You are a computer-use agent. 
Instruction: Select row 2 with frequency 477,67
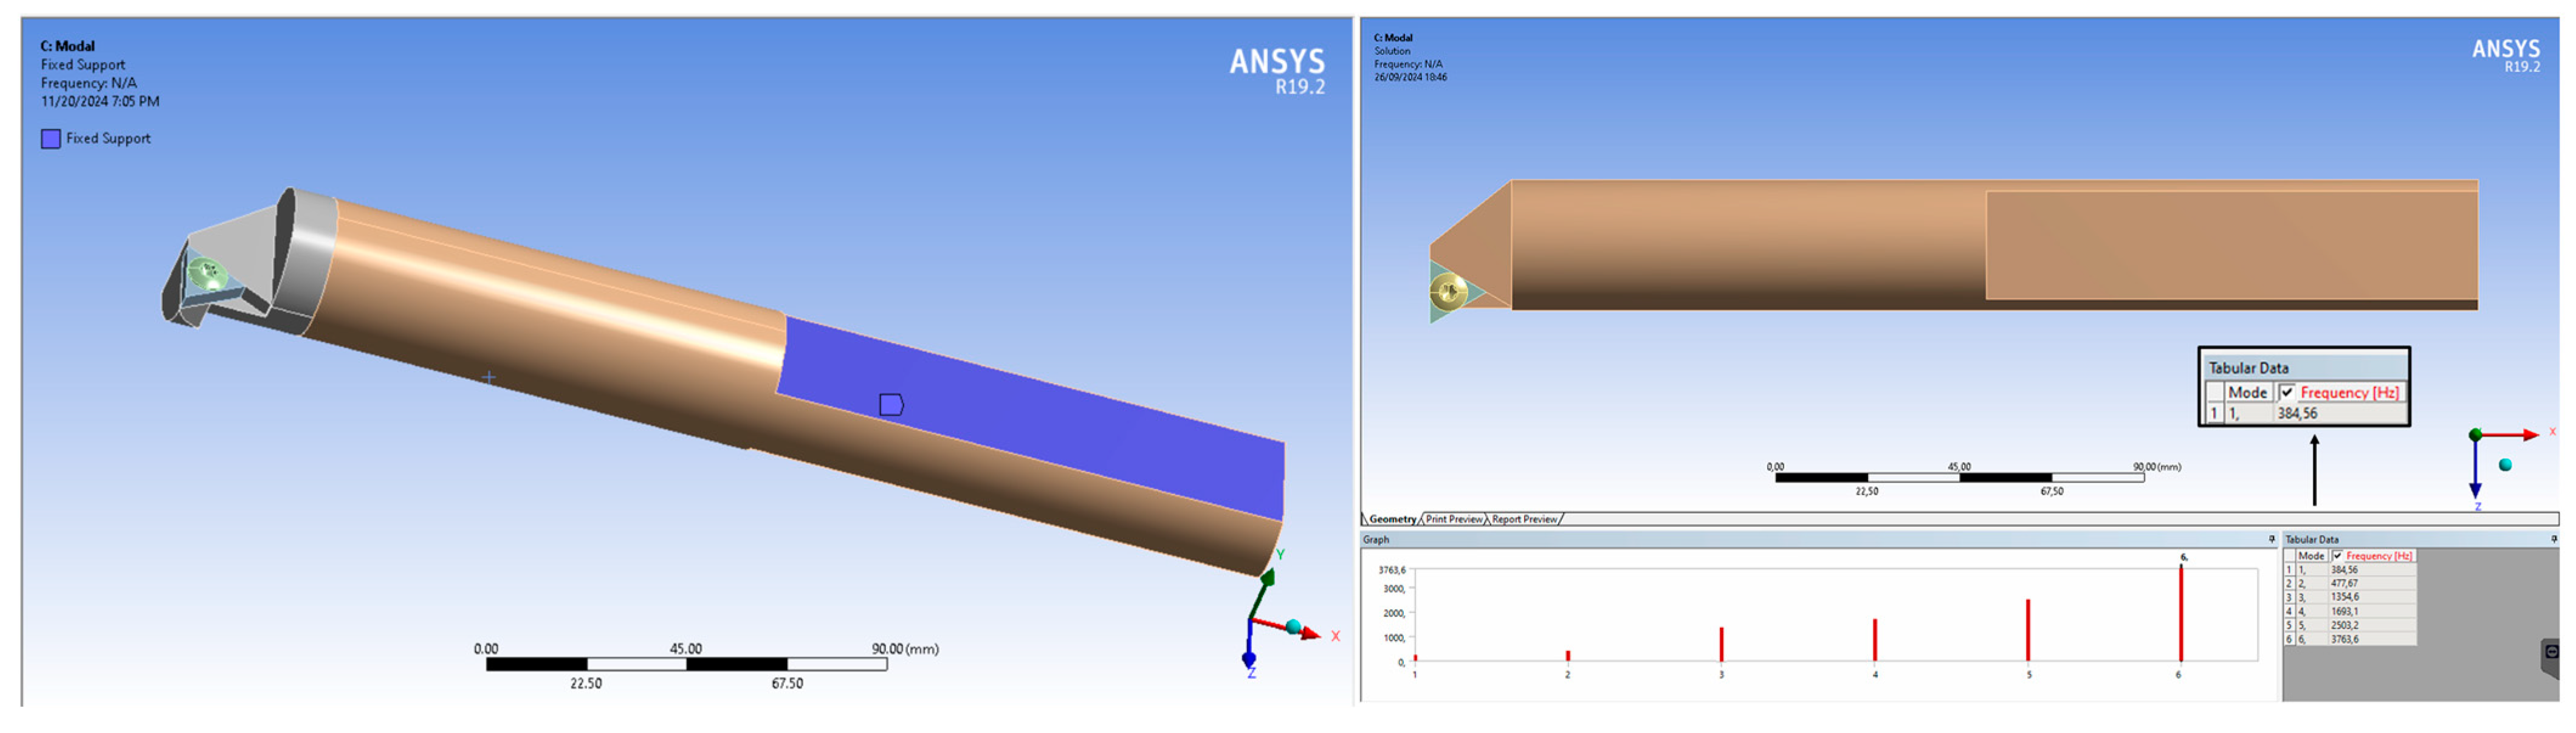point(2344,583)
